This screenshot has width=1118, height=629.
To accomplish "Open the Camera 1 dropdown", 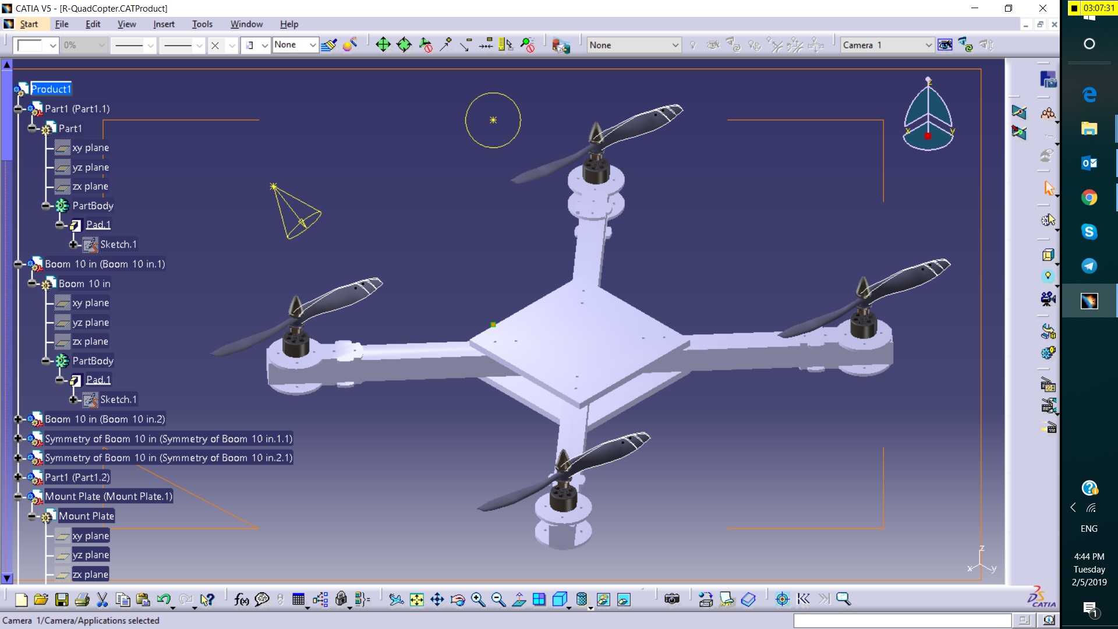I will 928,45.
